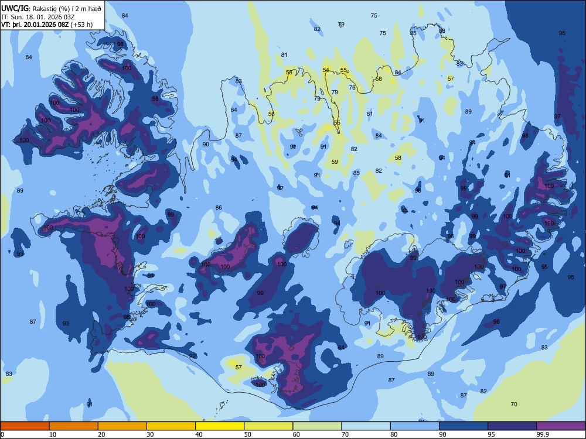Pick the light orange 20–30 legend swatch

tap(122, 426)
